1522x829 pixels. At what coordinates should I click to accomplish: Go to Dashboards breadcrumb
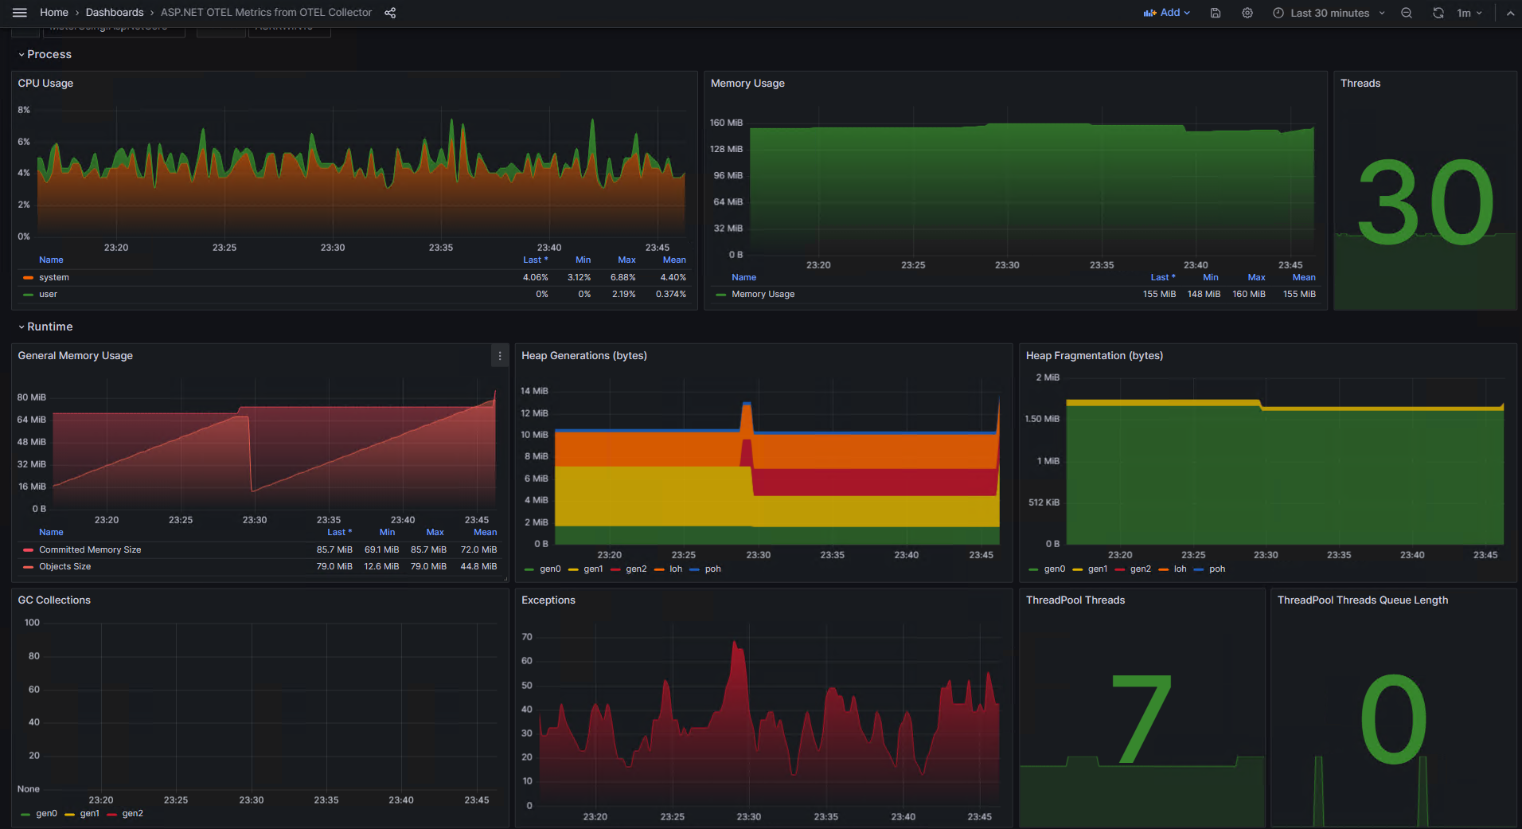115,13
